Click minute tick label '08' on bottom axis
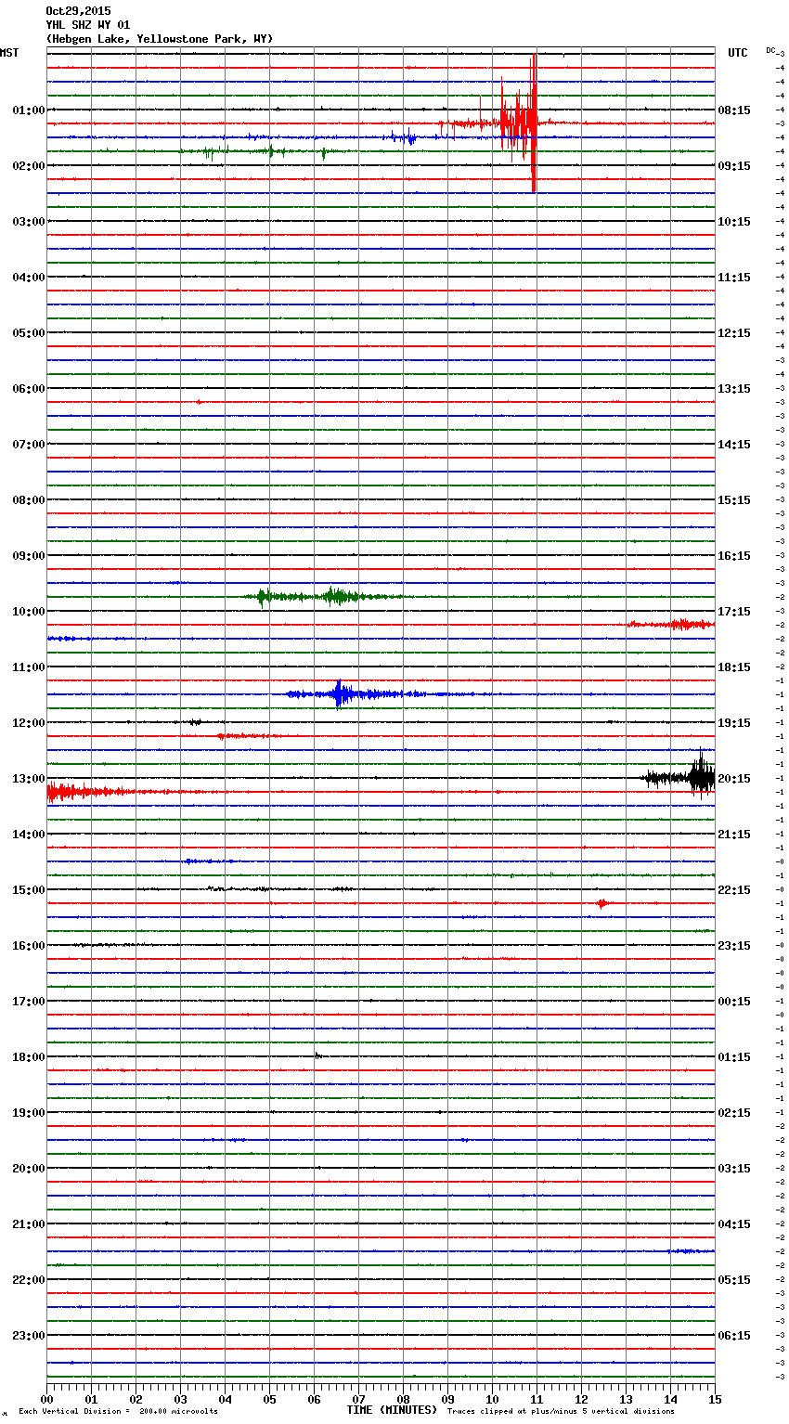Screen dimensions: 789x1424 [x=403, y=1399]
